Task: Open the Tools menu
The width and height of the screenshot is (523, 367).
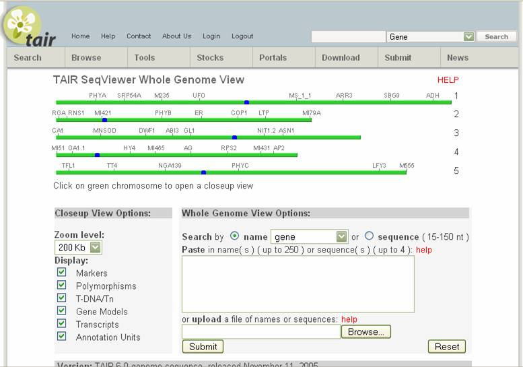Action: point(145,58)
